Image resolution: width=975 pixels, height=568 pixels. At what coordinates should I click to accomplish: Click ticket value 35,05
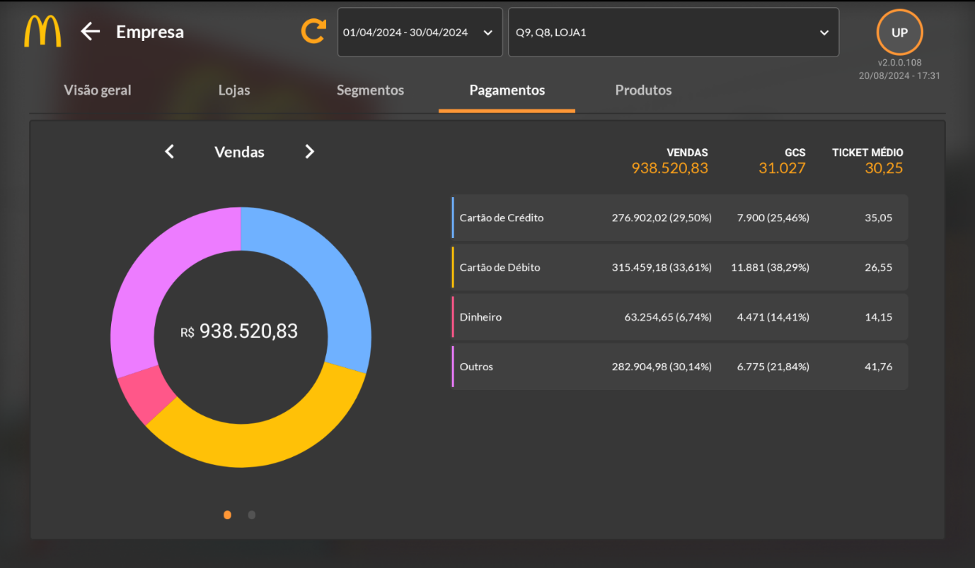pyautogui.click(x=879, y=218)
